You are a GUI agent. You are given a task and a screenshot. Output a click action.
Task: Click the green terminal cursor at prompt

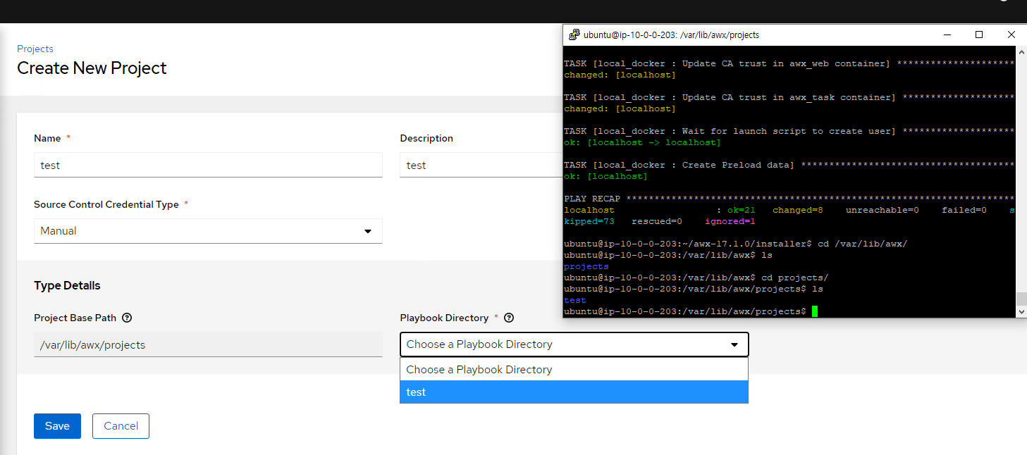(815, 311)
